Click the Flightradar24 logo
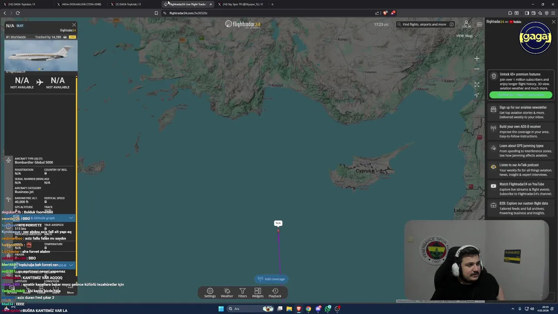 pos(243,24)
